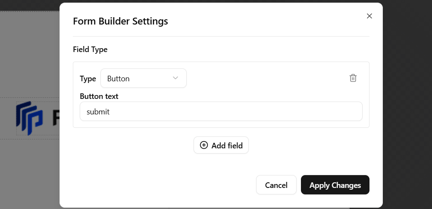Click the Field Type section label
Image resolution: width=432 pixels, height=209 pixels.
[90, 49]
